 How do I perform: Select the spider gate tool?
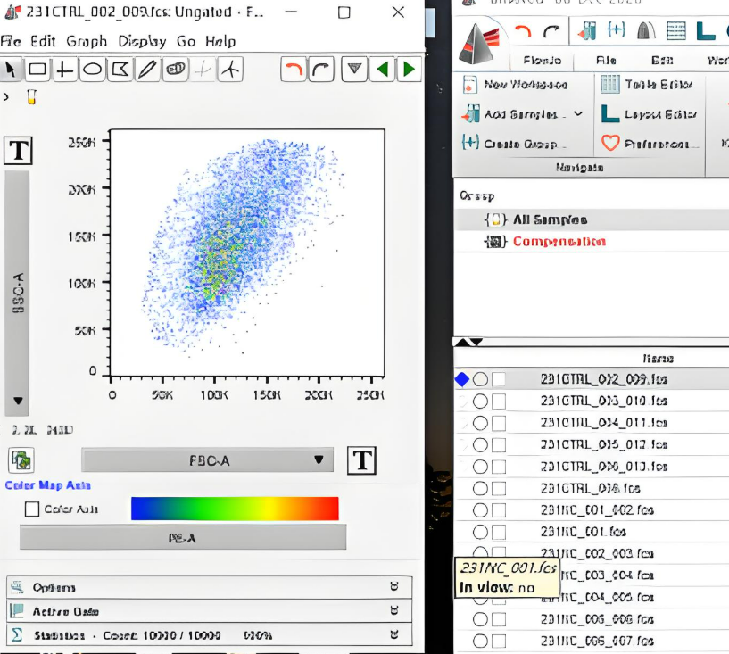click(230, 70)
